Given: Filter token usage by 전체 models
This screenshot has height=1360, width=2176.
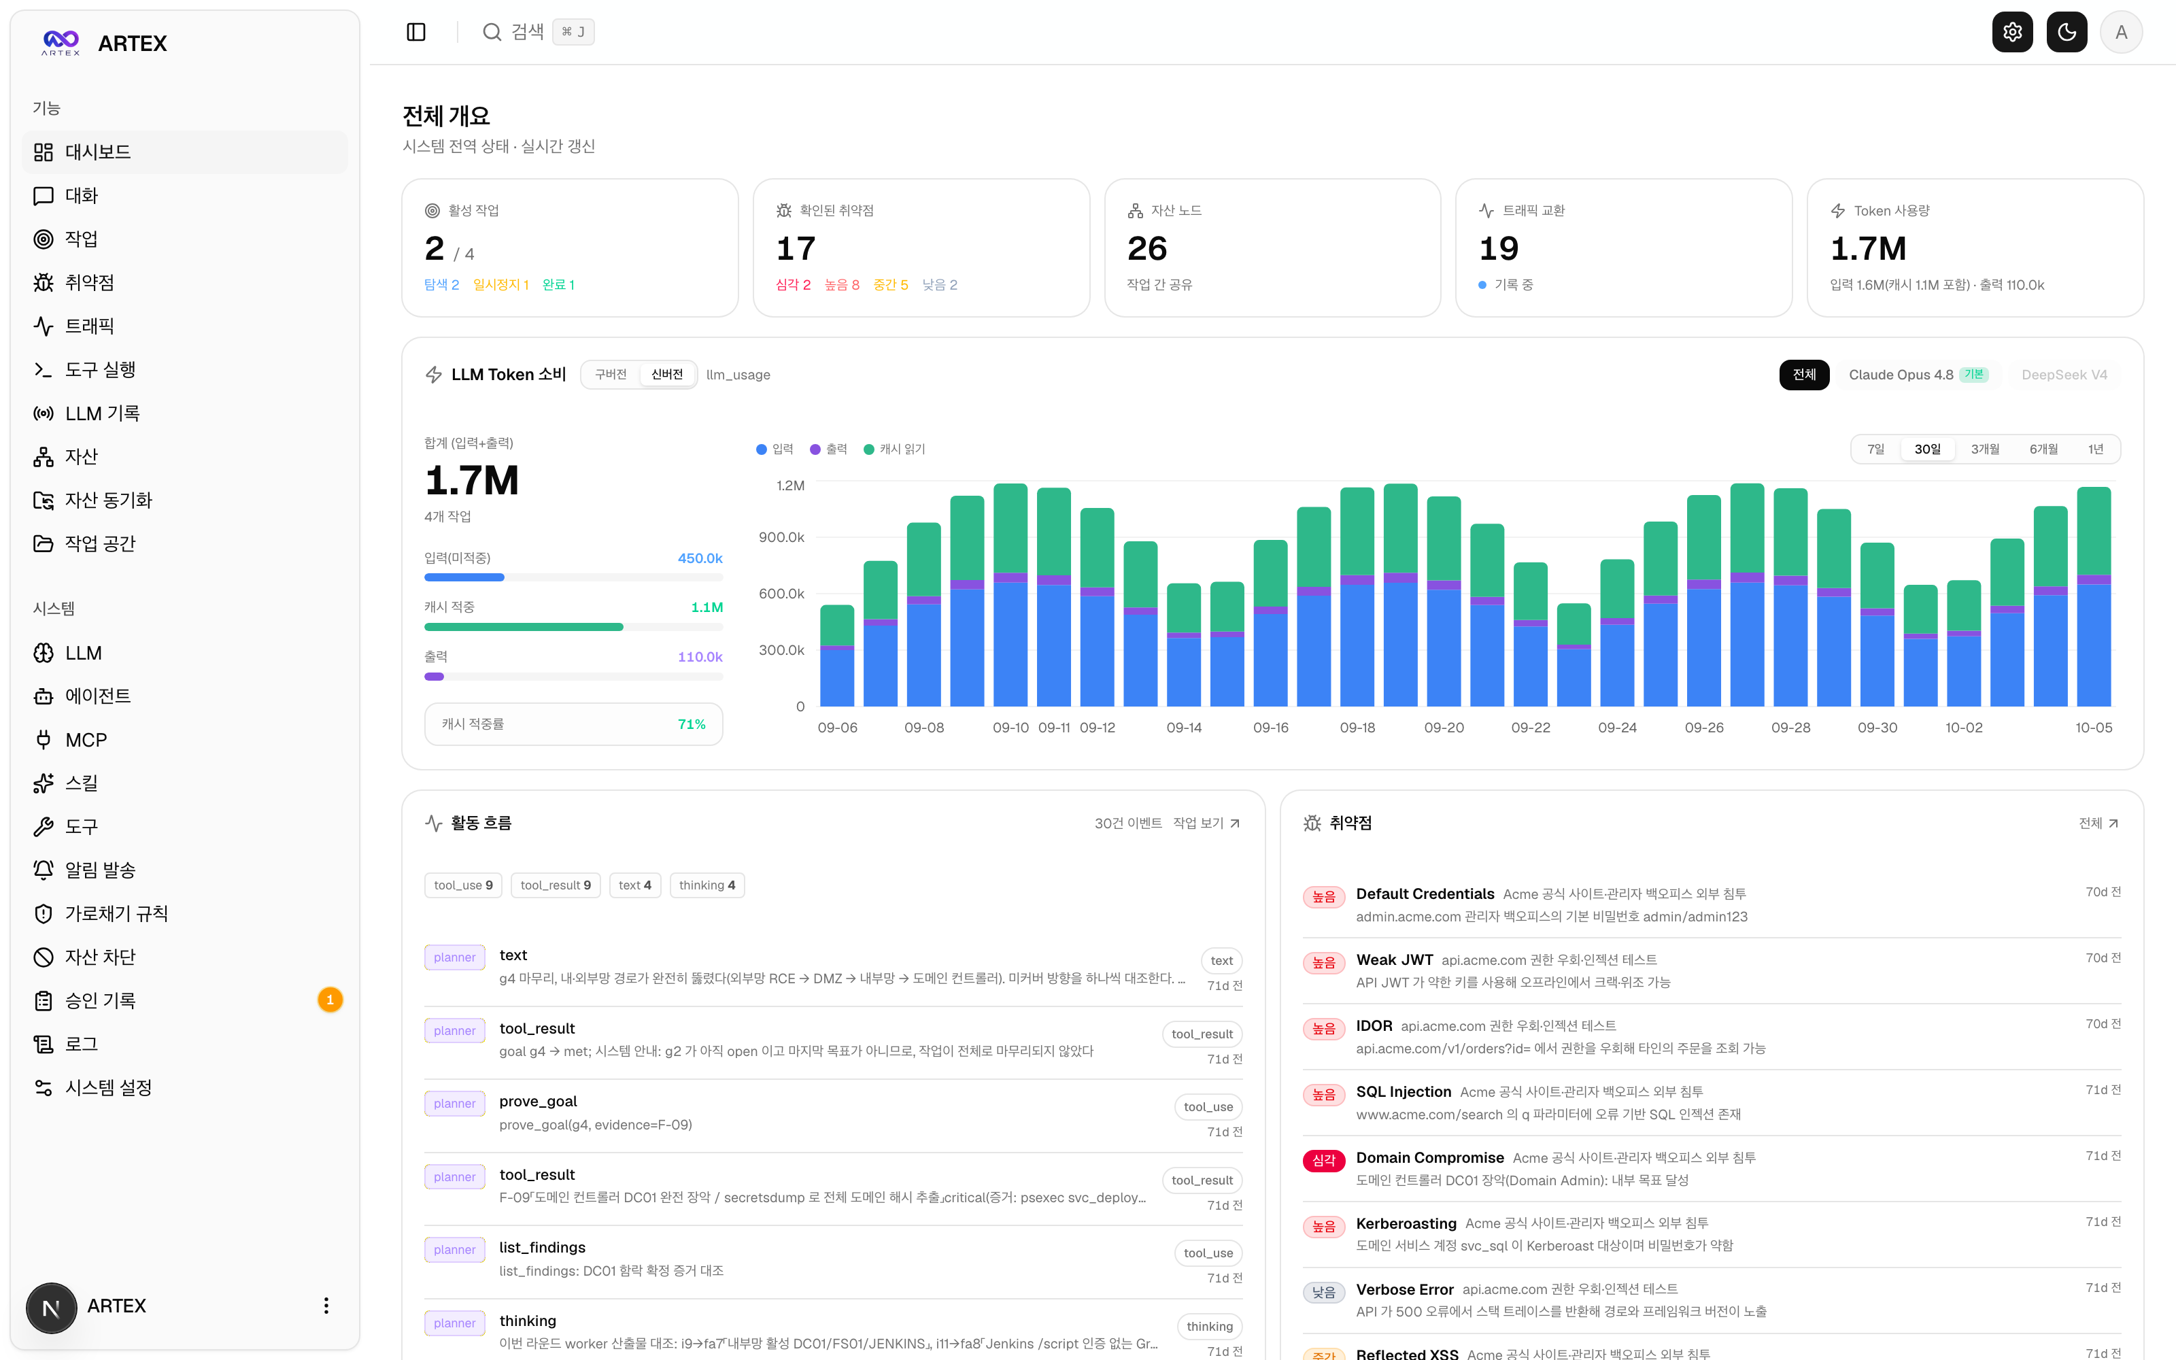Looking at the screenshot, I should (1804, 374).
